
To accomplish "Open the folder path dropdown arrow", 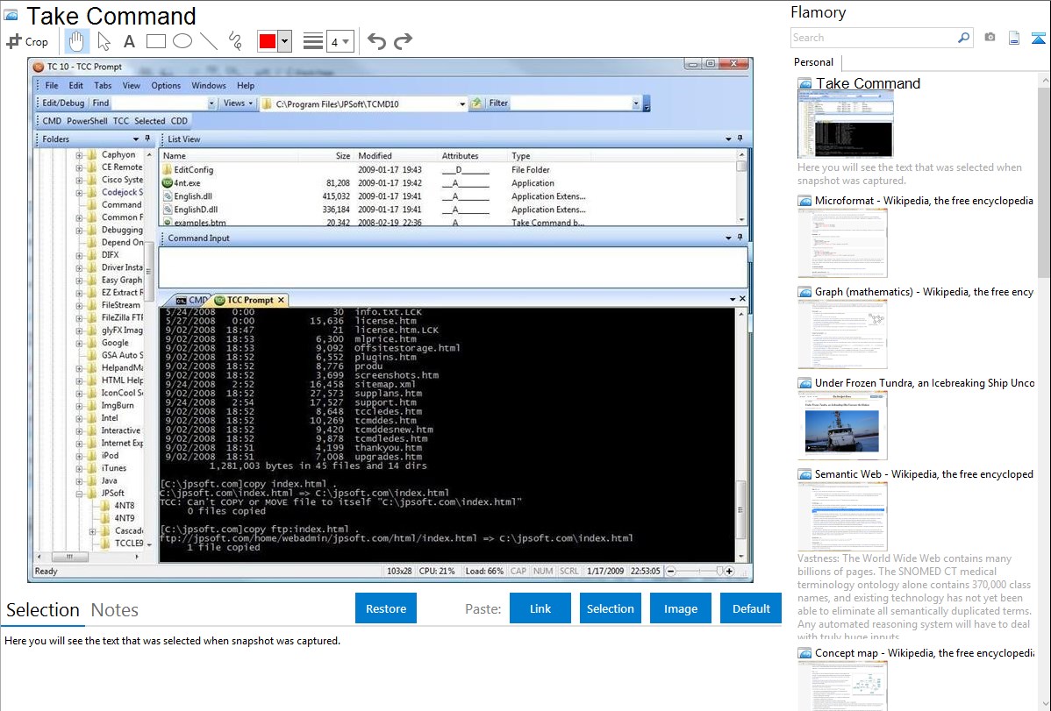I will pos(461,103).
